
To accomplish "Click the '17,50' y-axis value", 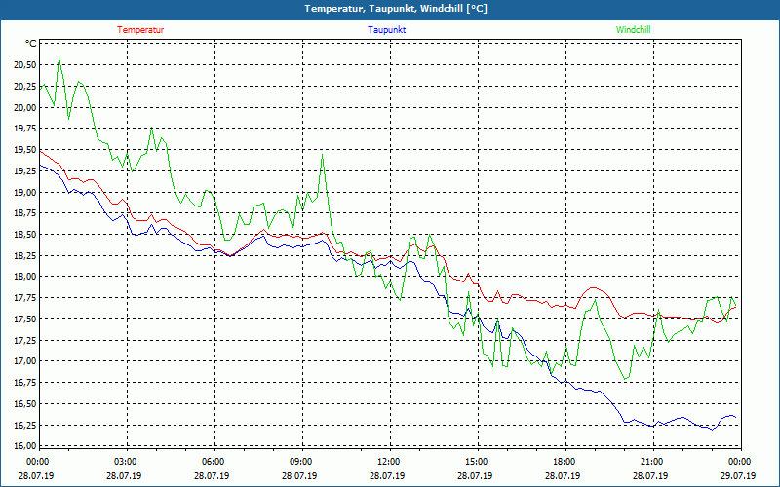I will point(25,319).
